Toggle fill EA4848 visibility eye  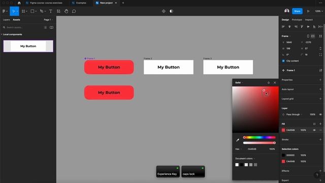tap(314, 130)
